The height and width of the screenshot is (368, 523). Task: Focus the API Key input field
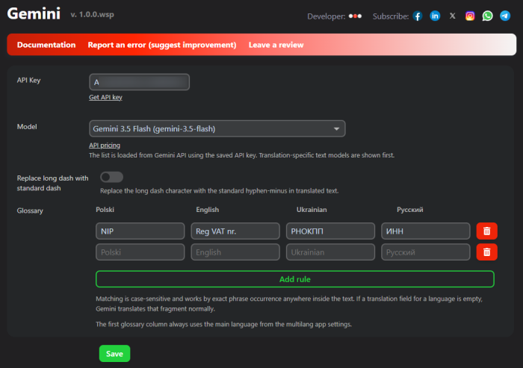click(140, 82)
